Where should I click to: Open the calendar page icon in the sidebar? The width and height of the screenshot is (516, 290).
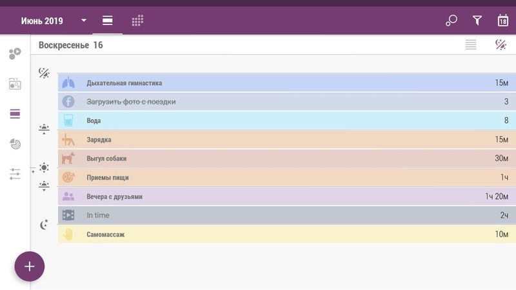(x=15, y=84)
